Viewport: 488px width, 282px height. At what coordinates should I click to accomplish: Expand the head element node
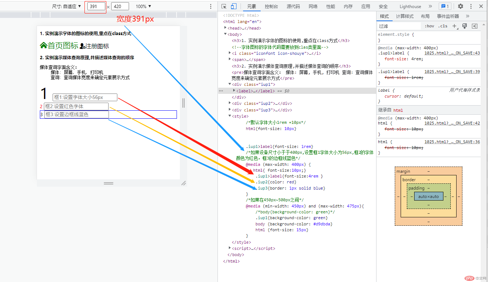[x=226, y=28]
